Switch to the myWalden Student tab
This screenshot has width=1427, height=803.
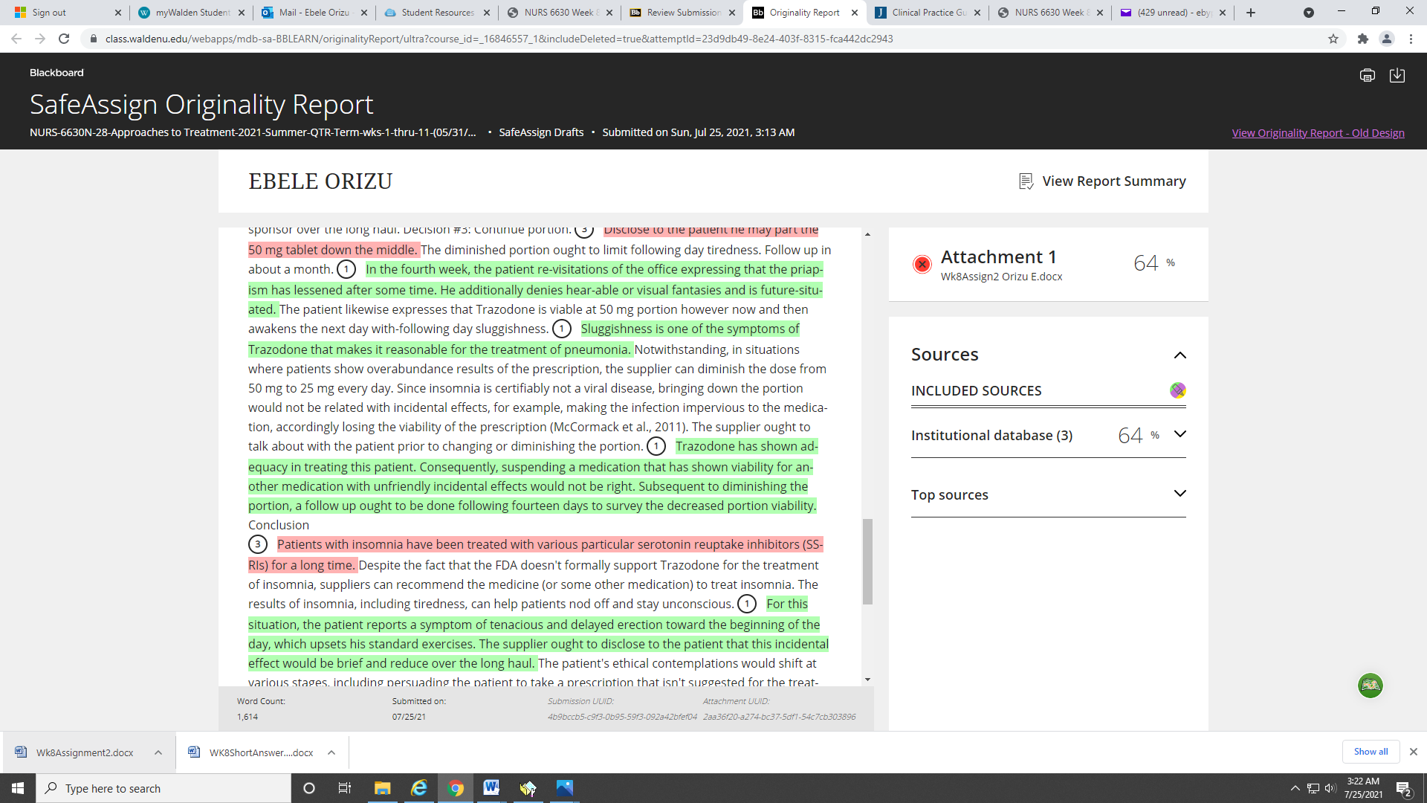[192, 13]
